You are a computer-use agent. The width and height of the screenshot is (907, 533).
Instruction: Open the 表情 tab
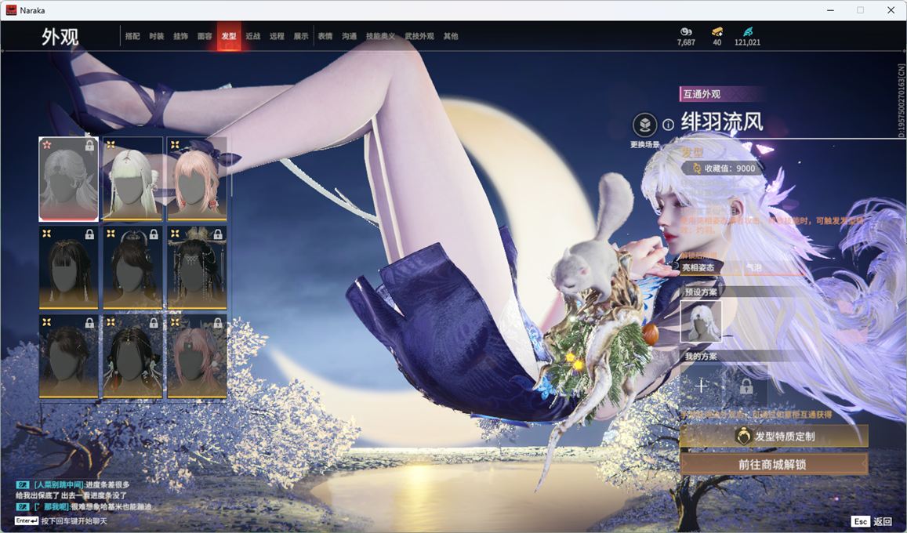pos(325,36)
